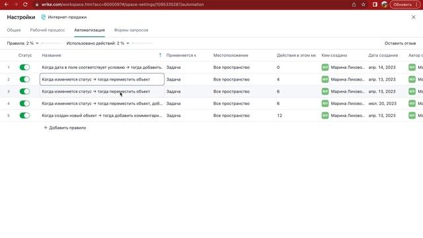Click the padlock icon in the address bar
The height and width of the screenshot is (238, 423).
tap(37, 5)
